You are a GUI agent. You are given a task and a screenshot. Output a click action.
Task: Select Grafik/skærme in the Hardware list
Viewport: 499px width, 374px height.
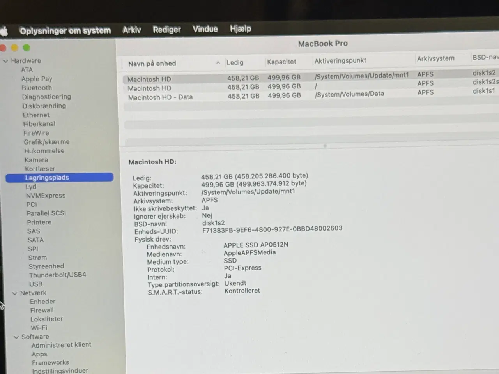pos(46,142)
